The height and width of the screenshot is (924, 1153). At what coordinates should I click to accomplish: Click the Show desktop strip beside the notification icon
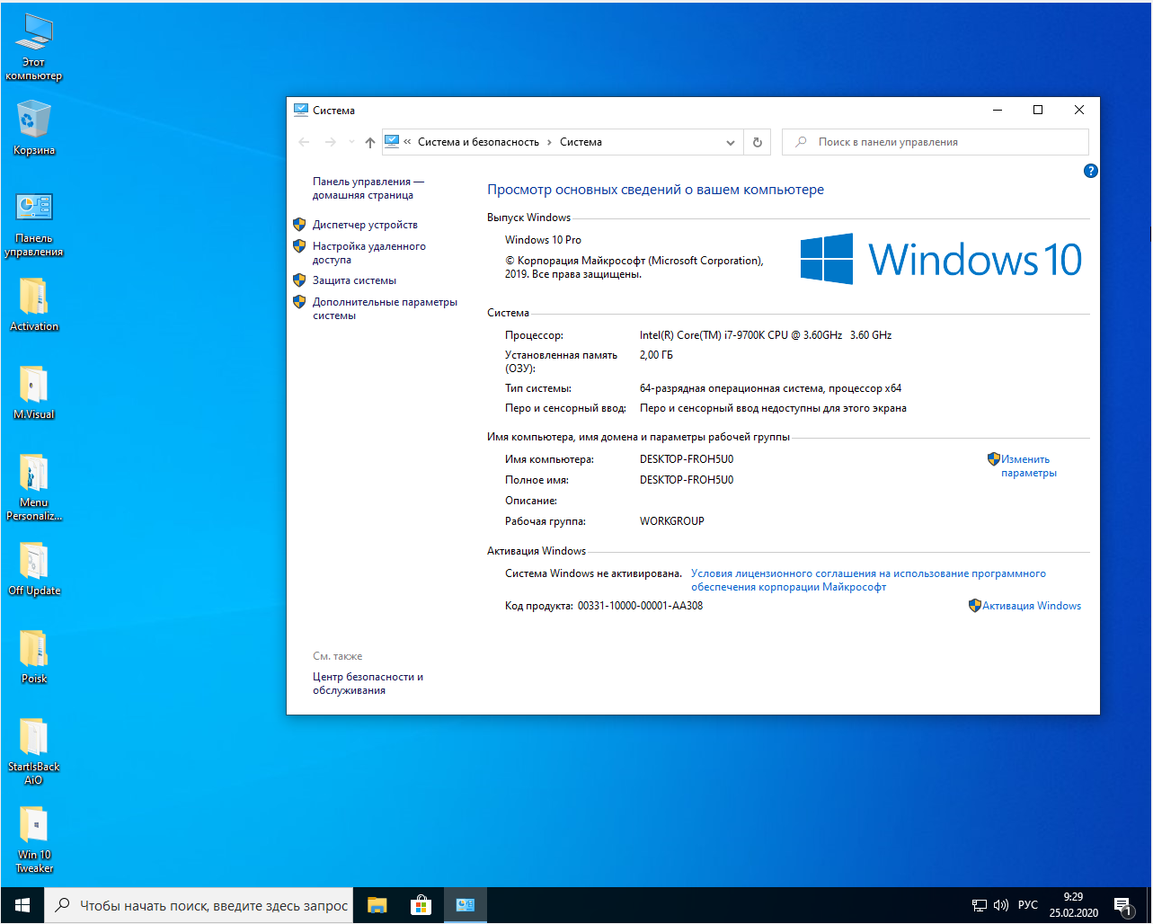[x=1149, y=905]
